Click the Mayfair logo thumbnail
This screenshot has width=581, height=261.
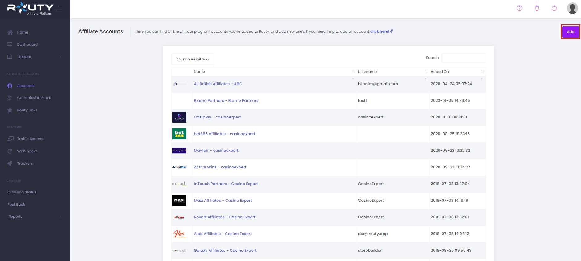[x=179, y=151]
